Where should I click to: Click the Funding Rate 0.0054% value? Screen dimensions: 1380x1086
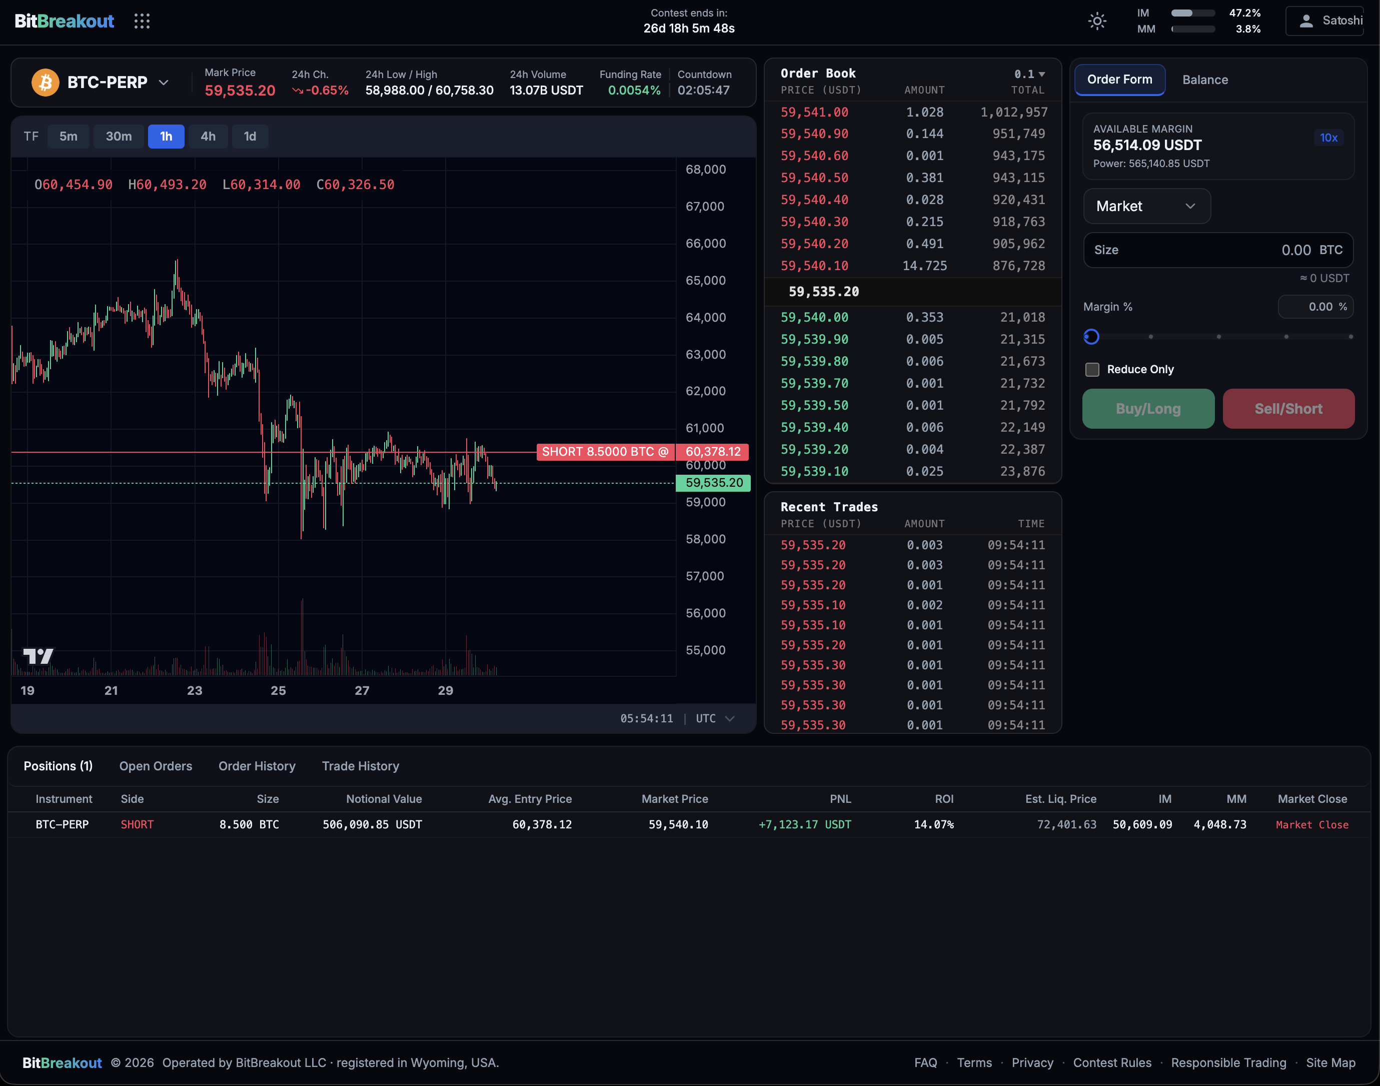tap(634, 90)
